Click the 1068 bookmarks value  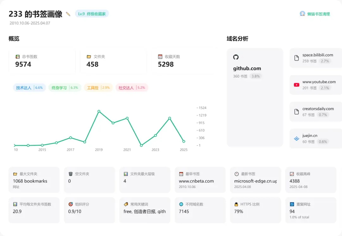(30, 181)
